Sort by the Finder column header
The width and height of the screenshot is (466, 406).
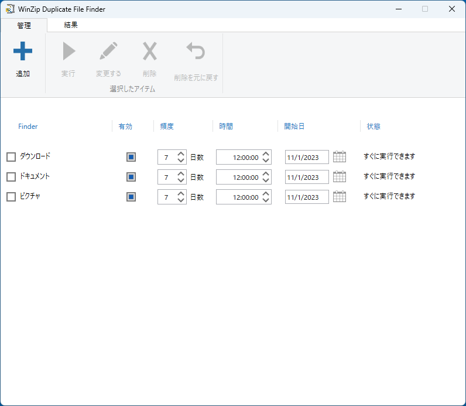(x=28, y=127)
